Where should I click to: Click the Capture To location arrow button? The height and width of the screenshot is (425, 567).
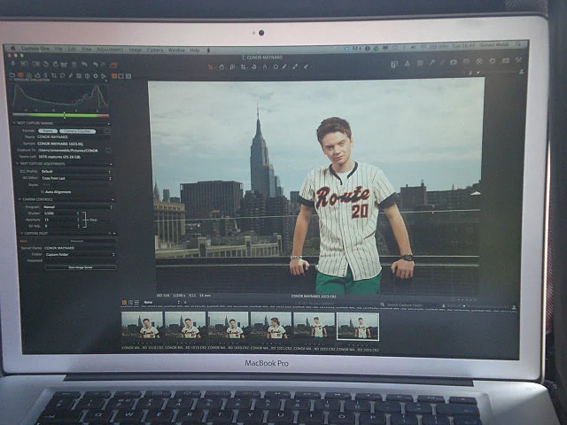[108, 151]
